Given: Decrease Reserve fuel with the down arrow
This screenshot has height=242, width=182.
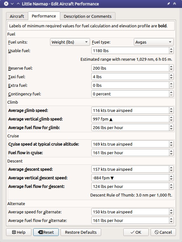Looking at the screenshot, I should point(171,70).
